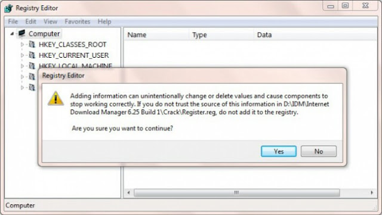The width and height of the screenshot is (382, 215).
Task: Click the fourth registry hive folder icon
Action: tap(32, 76)
